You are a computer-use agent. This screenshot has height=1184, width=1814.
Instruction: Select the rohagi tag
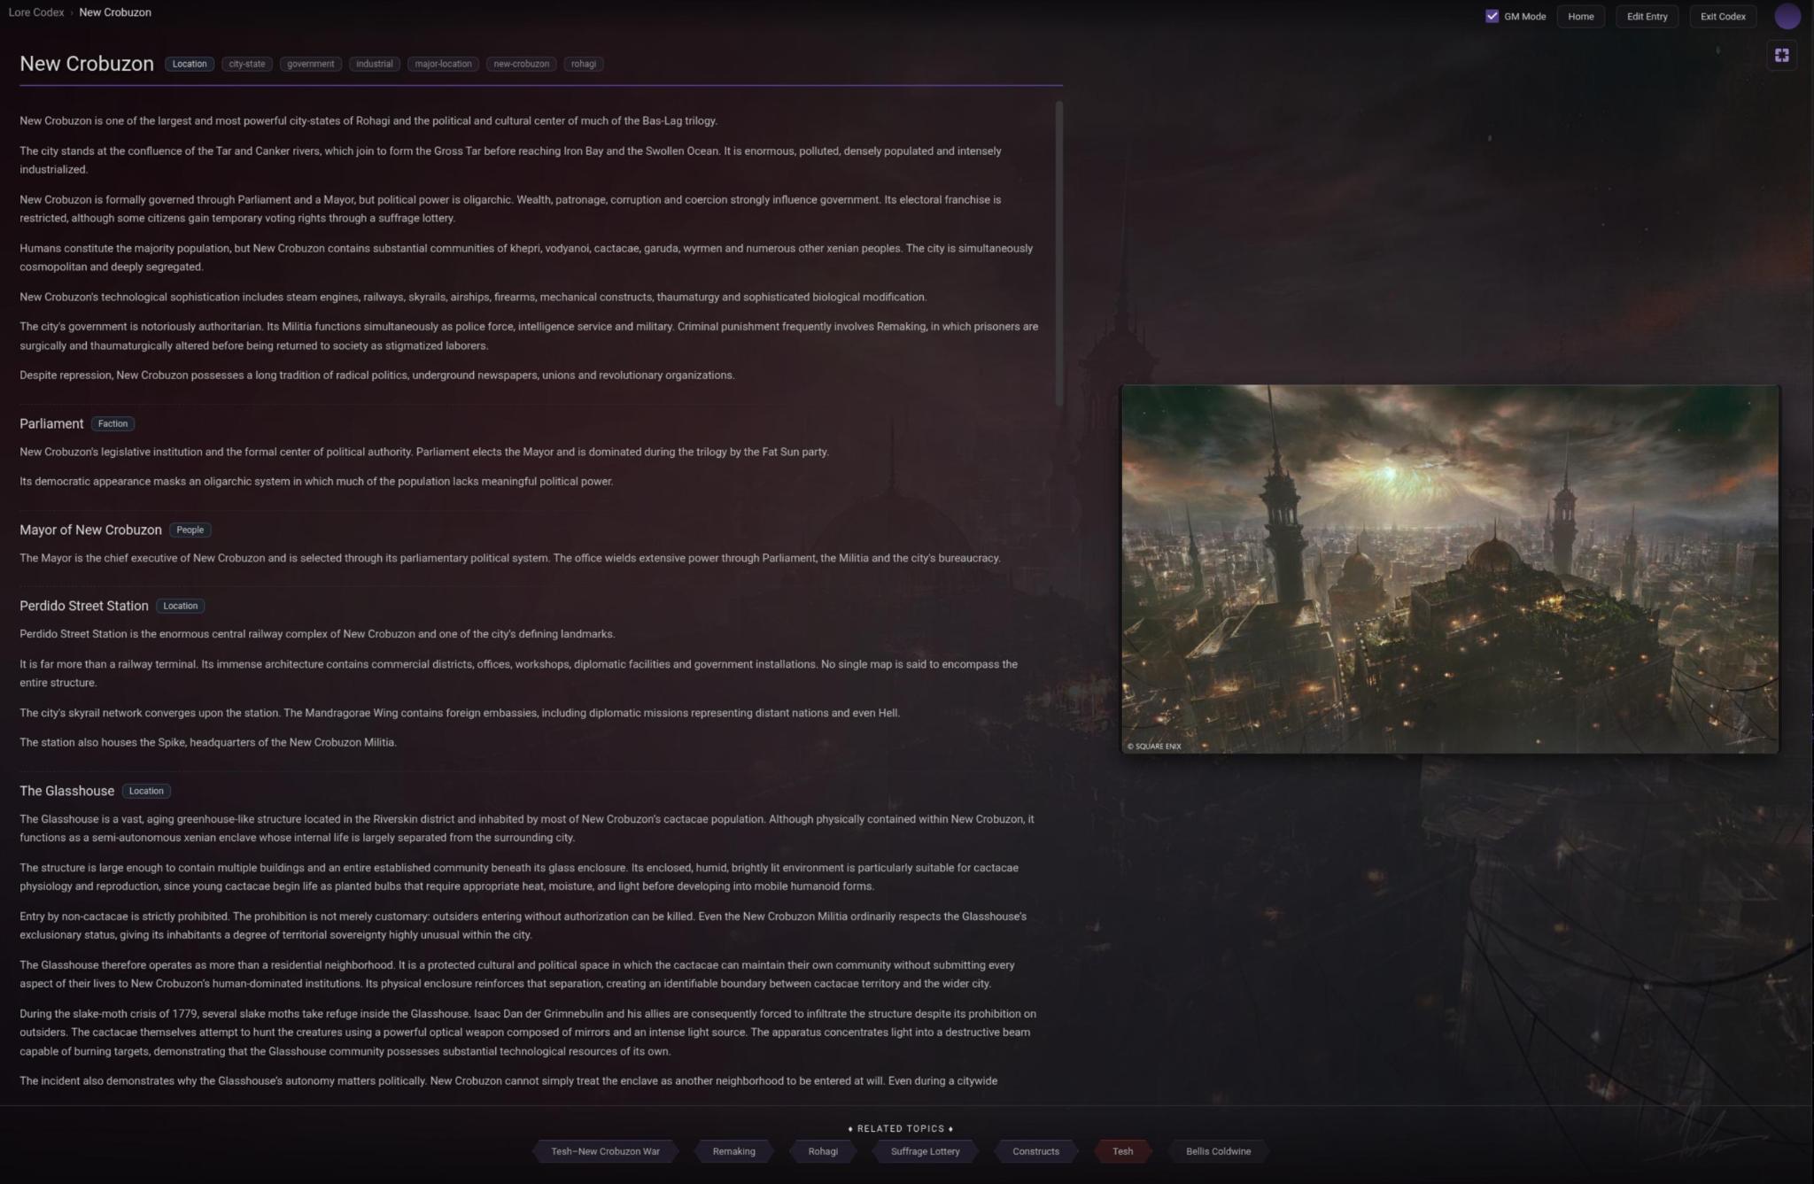584,64
